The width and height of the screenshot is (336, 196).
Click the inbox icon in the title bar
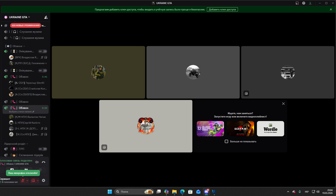(x=297, y=3)
